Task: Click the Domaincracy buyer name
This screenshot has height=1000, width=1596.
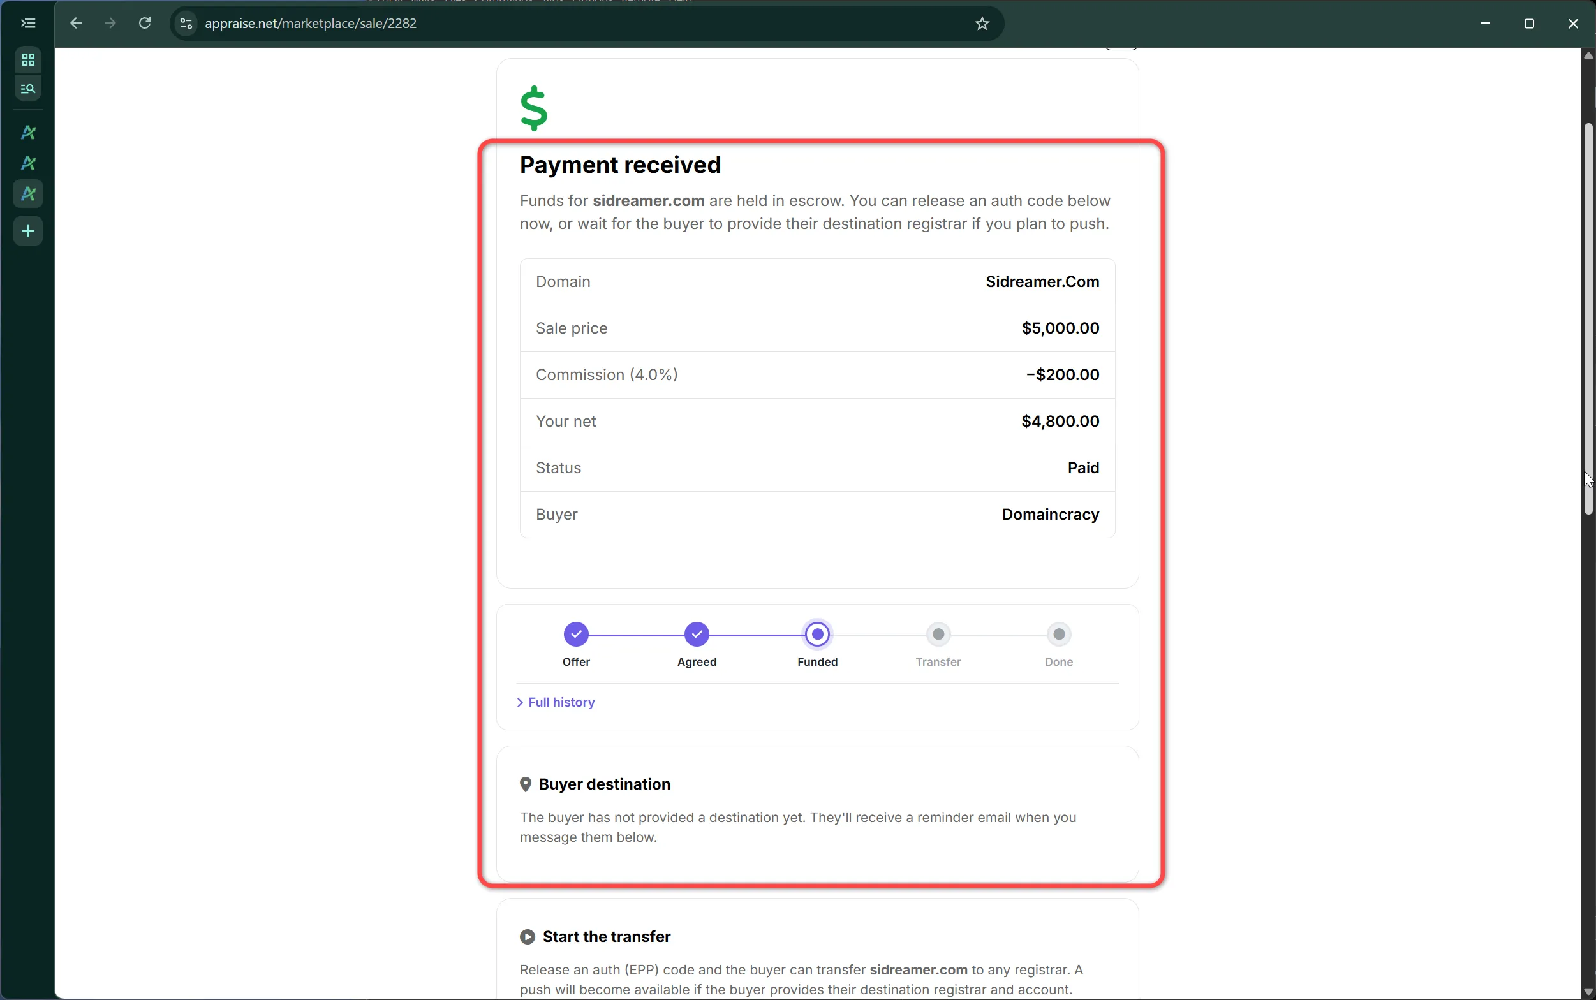Action: tap(1051, 515)
